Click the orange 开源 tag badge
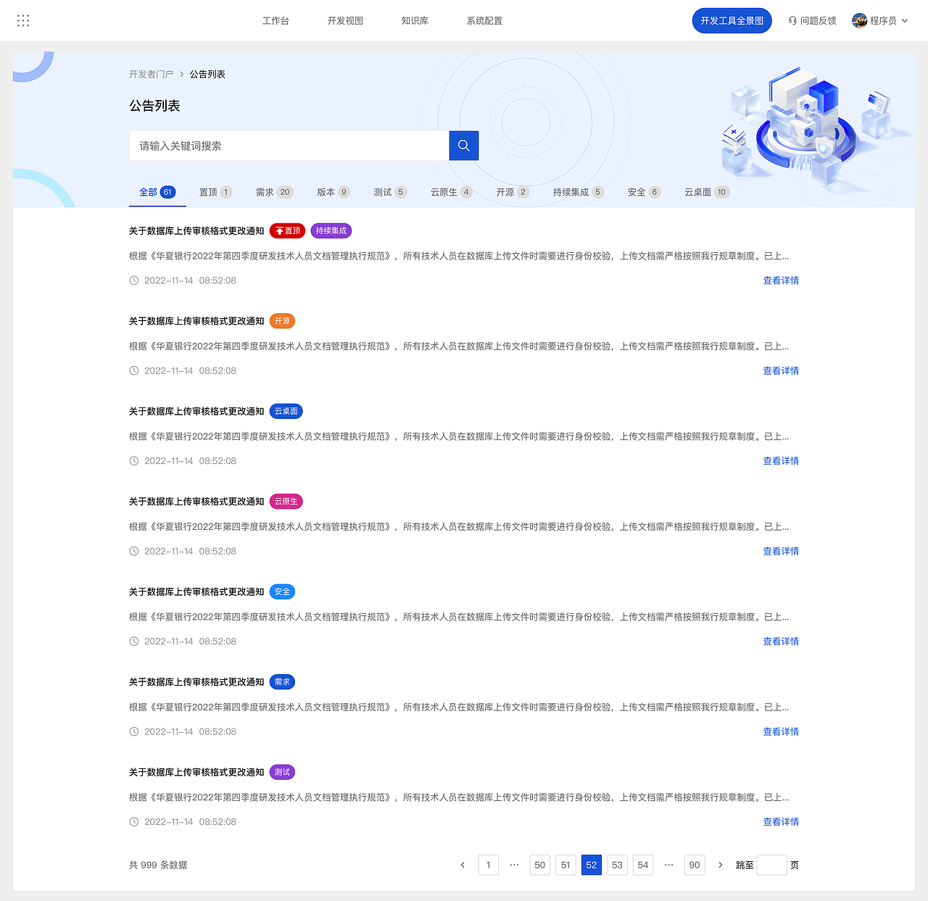 282,321
